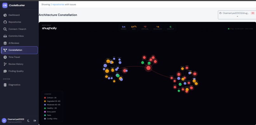Click the SYSTEM section label
Screen dimensions: 256x125
[7, 79]
